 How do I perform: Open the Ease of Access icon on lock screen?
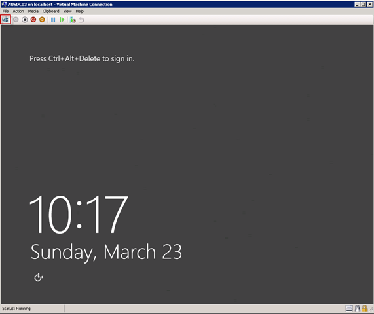click(39, 277)
